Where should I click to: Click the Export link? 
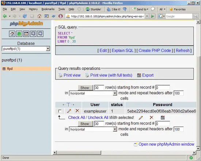point(148,75)
